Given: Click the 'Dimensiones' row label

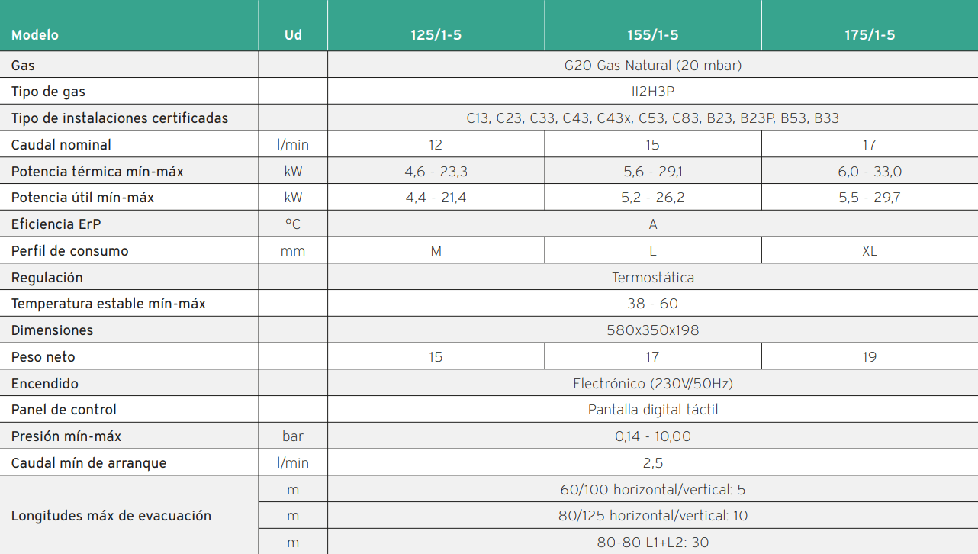Looking at the screenshot, I should point(52,330).
